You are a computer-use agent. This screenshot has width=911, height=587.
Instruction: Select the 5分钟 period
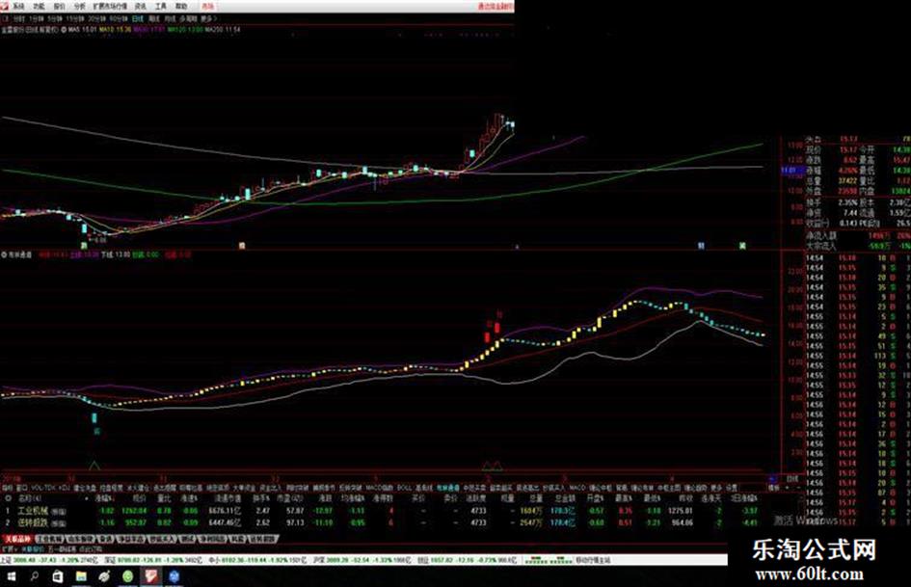[54, 18]
